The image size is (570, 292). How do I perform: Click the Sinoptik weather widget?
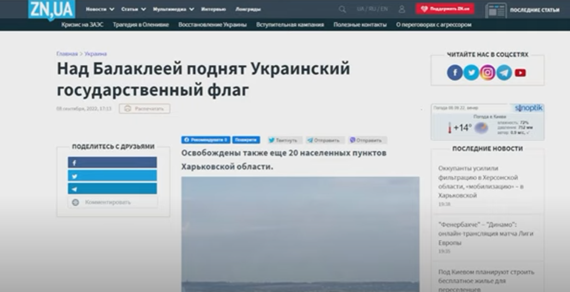click(x=487, y=122)
